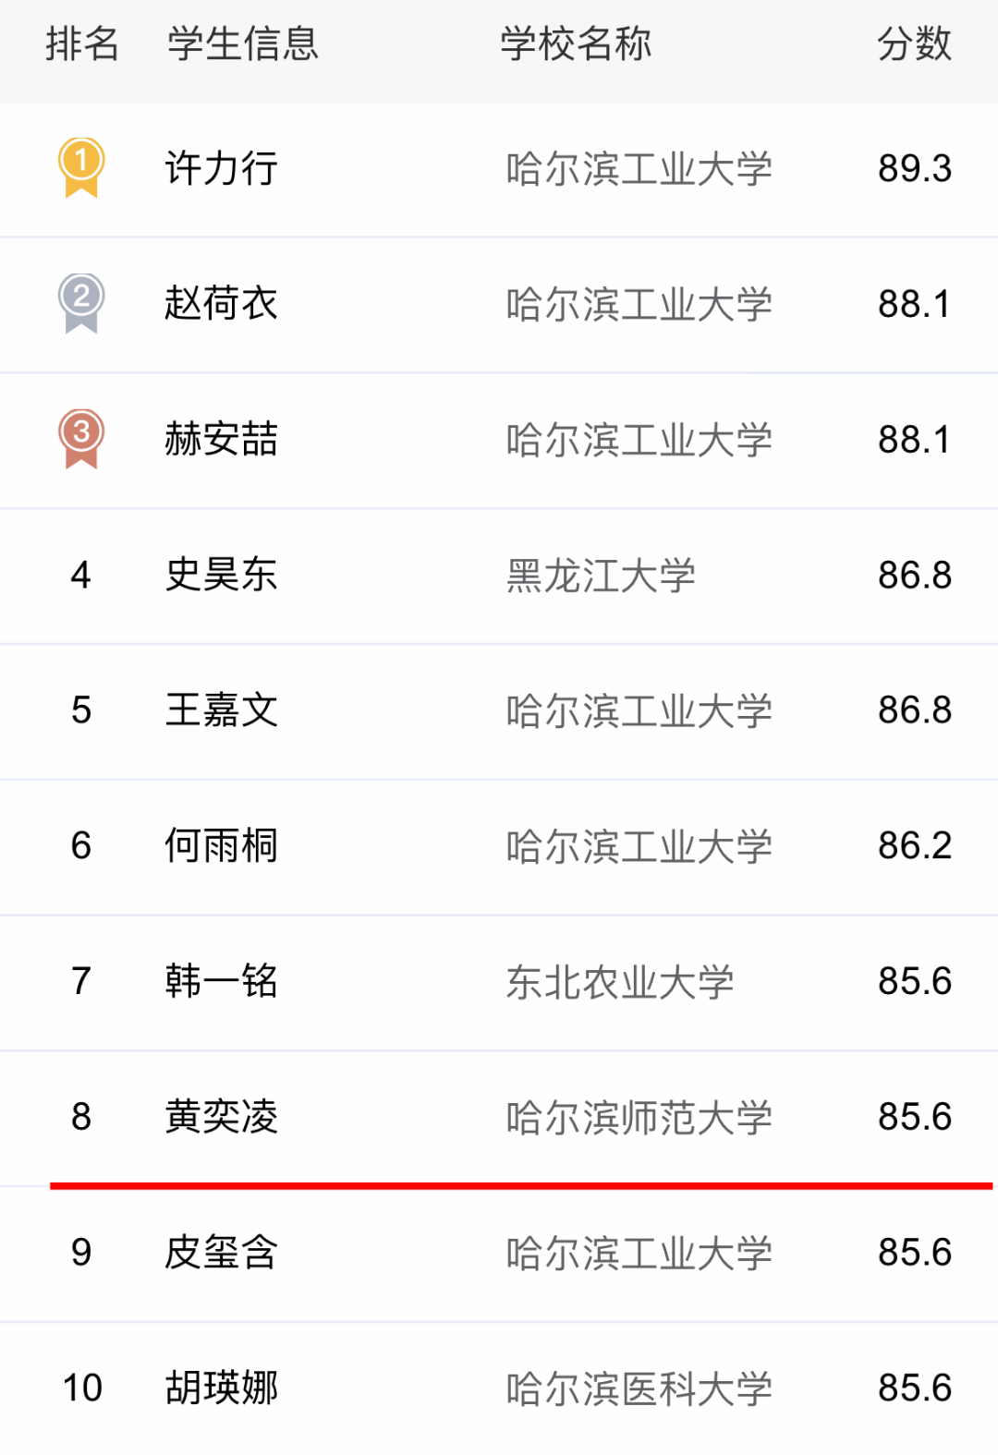Select student name 赵荷衣
The height and width of the screenshot is (1455, 998).
coord(222,304)
